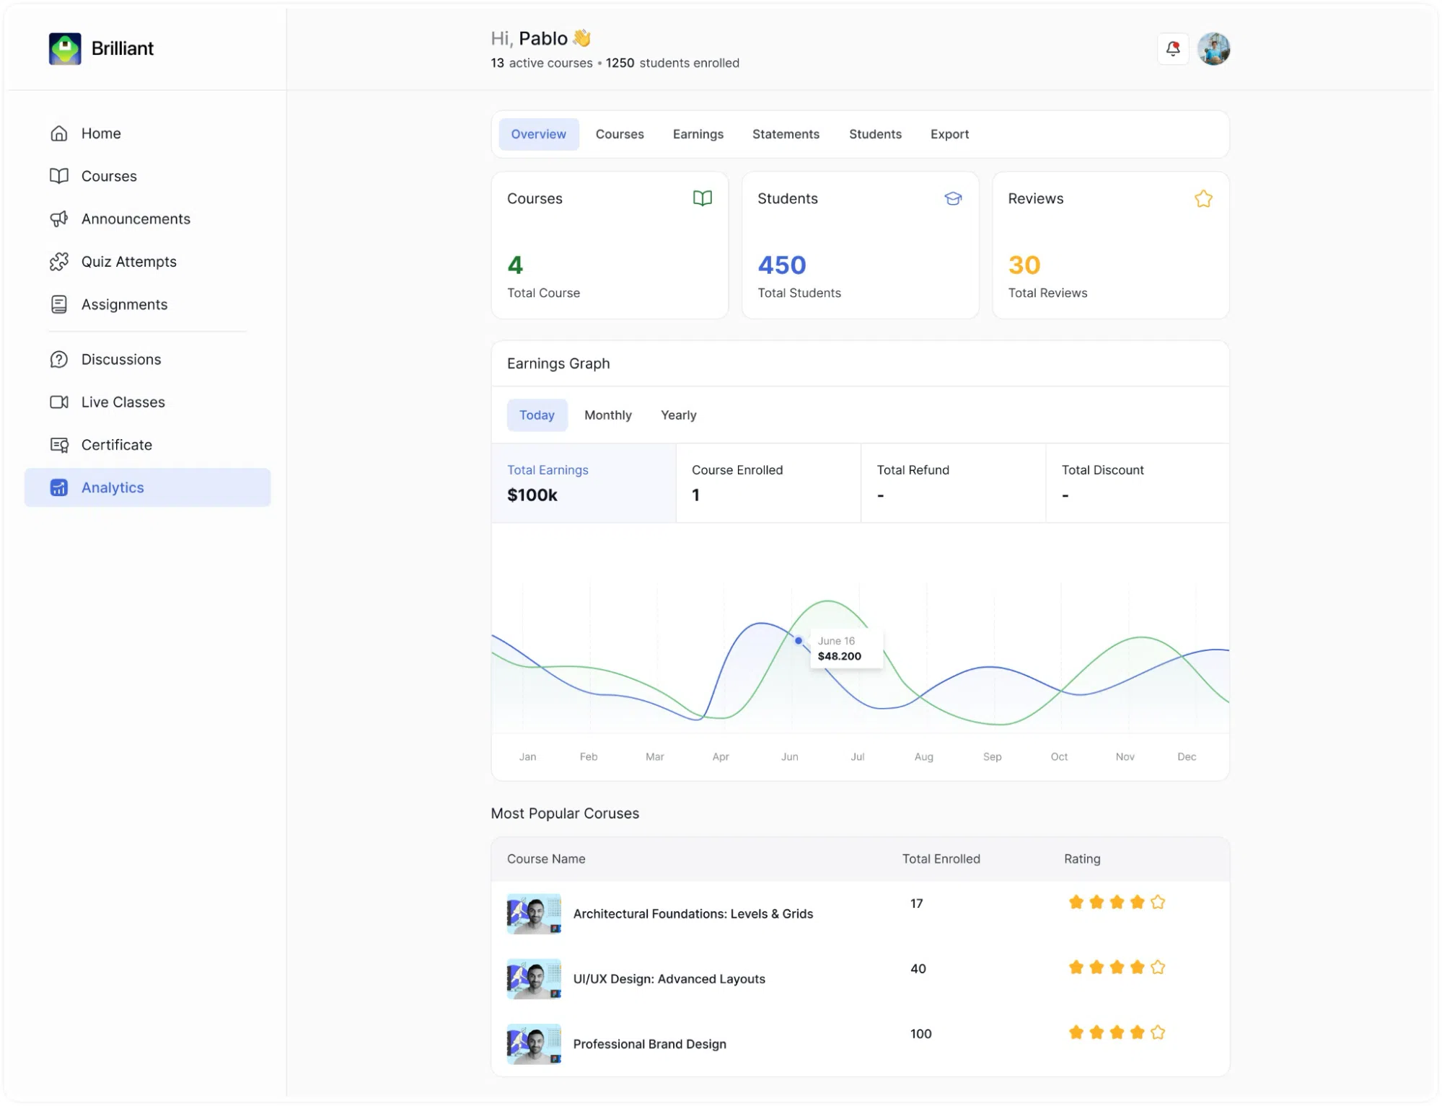Open UI/UX Design: Advanced Layouts course
The width and height of the screenshot is (1442, 1106).
(669, 978)
